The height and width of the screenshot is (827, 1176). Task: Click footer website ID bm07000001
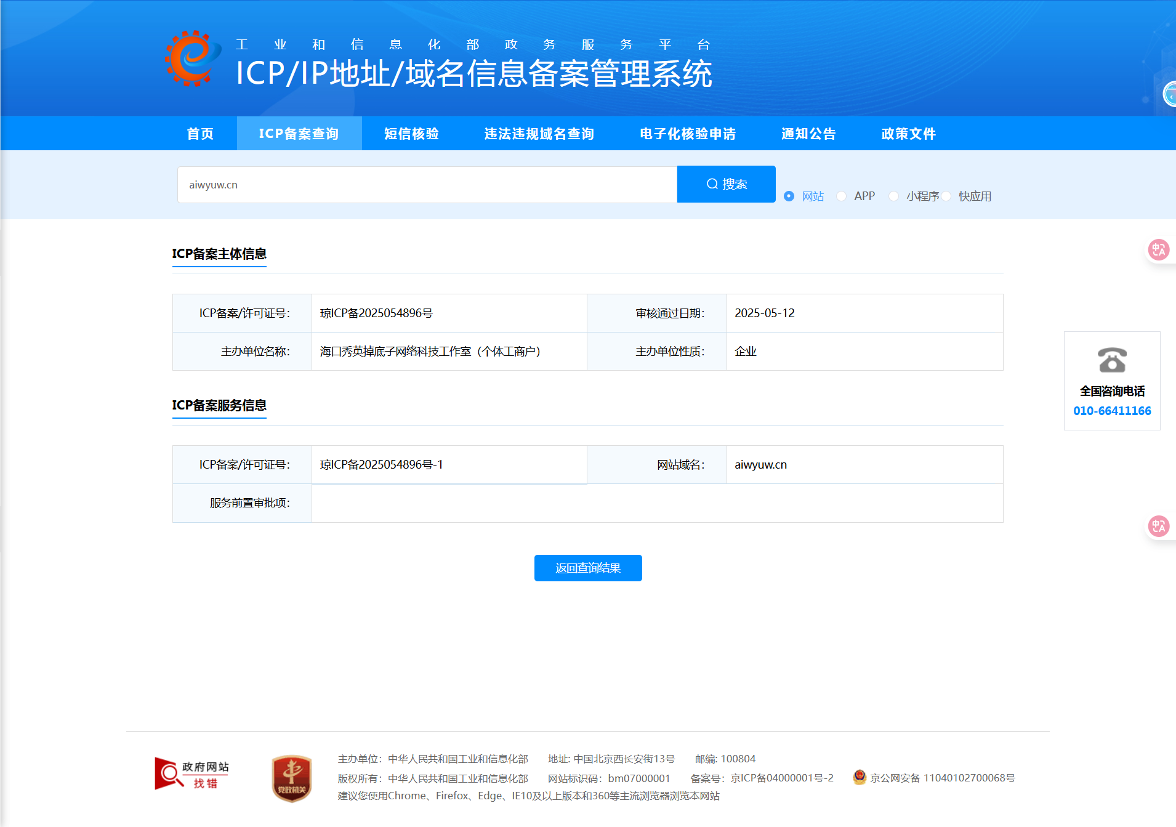coord(639,778)
